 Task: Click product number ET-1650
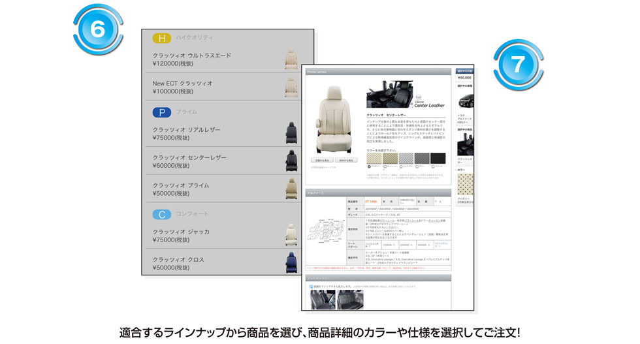click(371, 202)
